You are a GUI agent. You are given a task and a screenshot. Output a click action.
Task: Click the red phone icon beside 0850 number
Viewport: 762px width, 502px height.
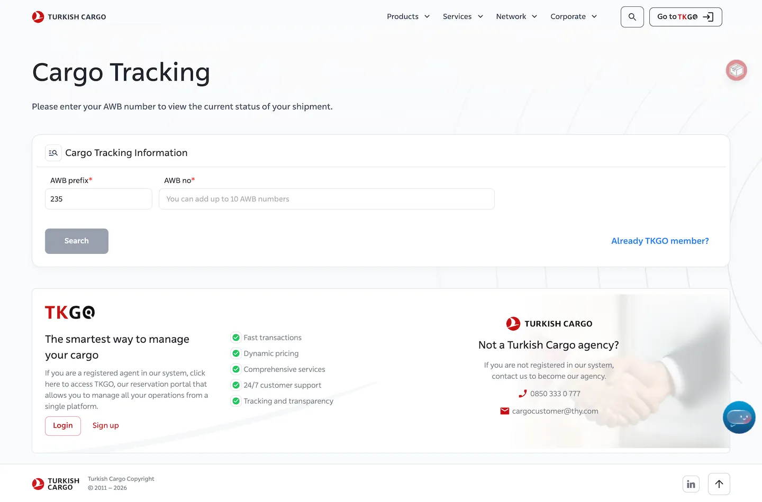(523, 394)
